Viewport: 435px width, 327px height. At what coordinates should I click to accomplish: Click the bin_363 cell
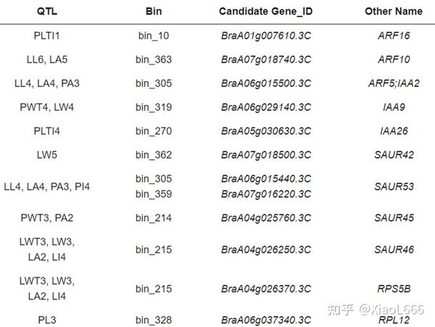[x=153, y=59]
